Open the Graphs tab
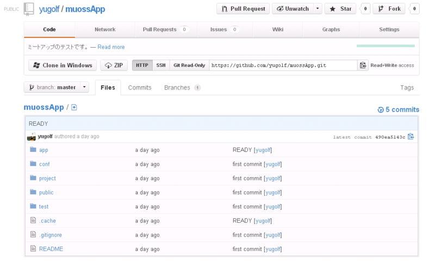The height and width of the screenshot is (269, 435). [x=331, y=30]
